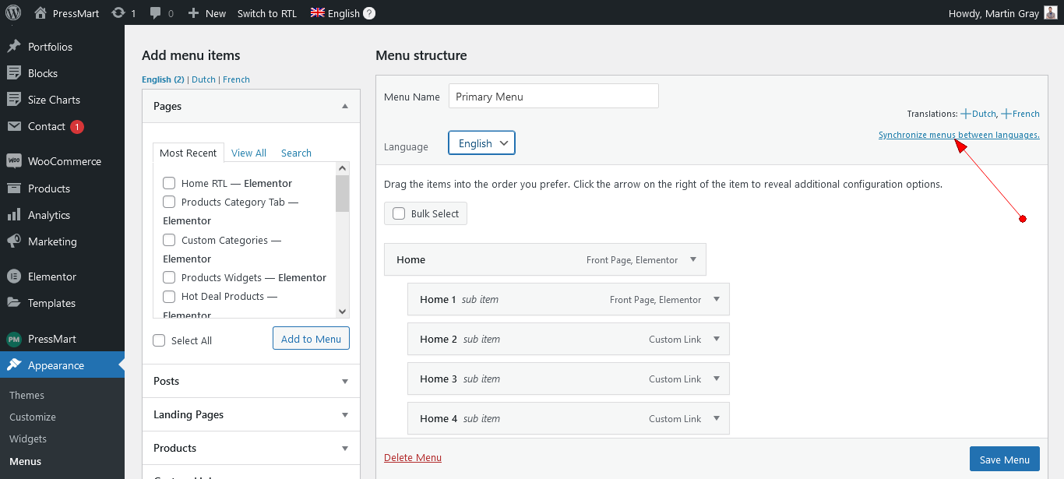Enable the Bulk Select checkbox
The image size is (1064, 479).
pos(399,213)
